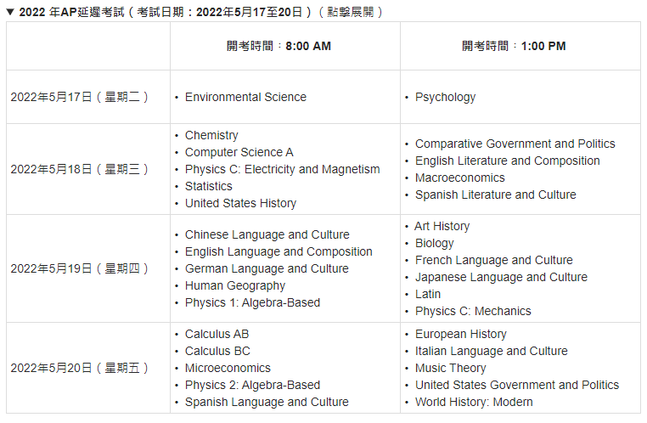This screenshot has width=647, height=423.
Task: Click the Environmental Science exam entry
Action: pos(245,97)
